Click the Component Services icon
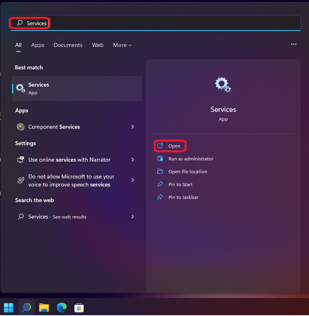This screenshot has width=309, height=316. click(20, 127)
